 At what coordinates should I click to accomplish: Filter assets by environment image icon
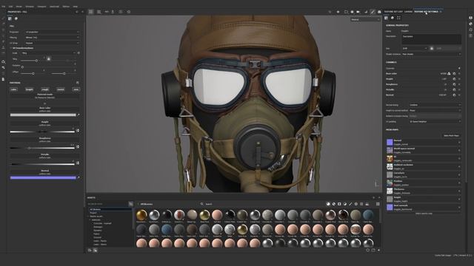367,204
